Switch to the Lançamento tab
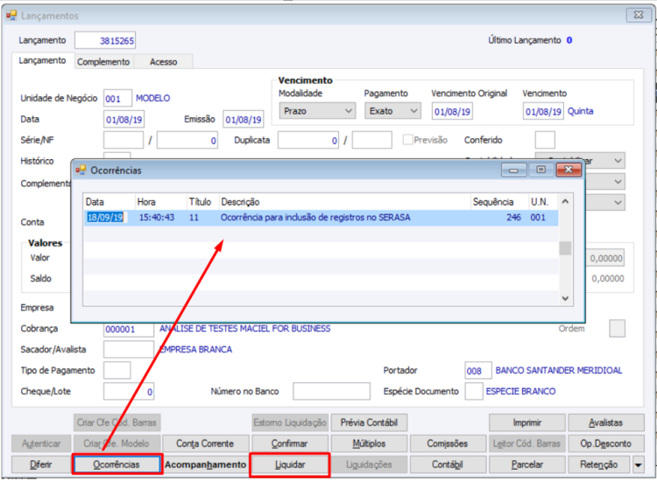 click(x=42, y=60)
